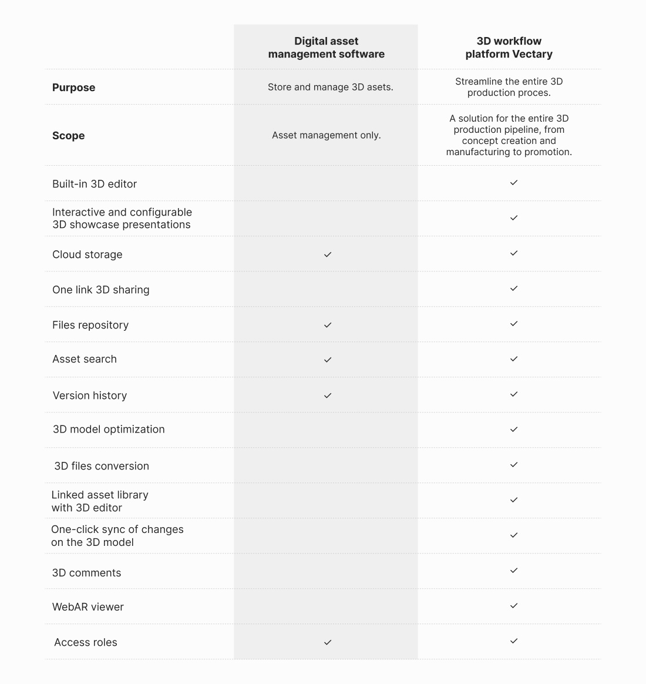Click the Vectary checkmark for WebAR viewer
The image size is (646, 684).
[x=514, y=606]
